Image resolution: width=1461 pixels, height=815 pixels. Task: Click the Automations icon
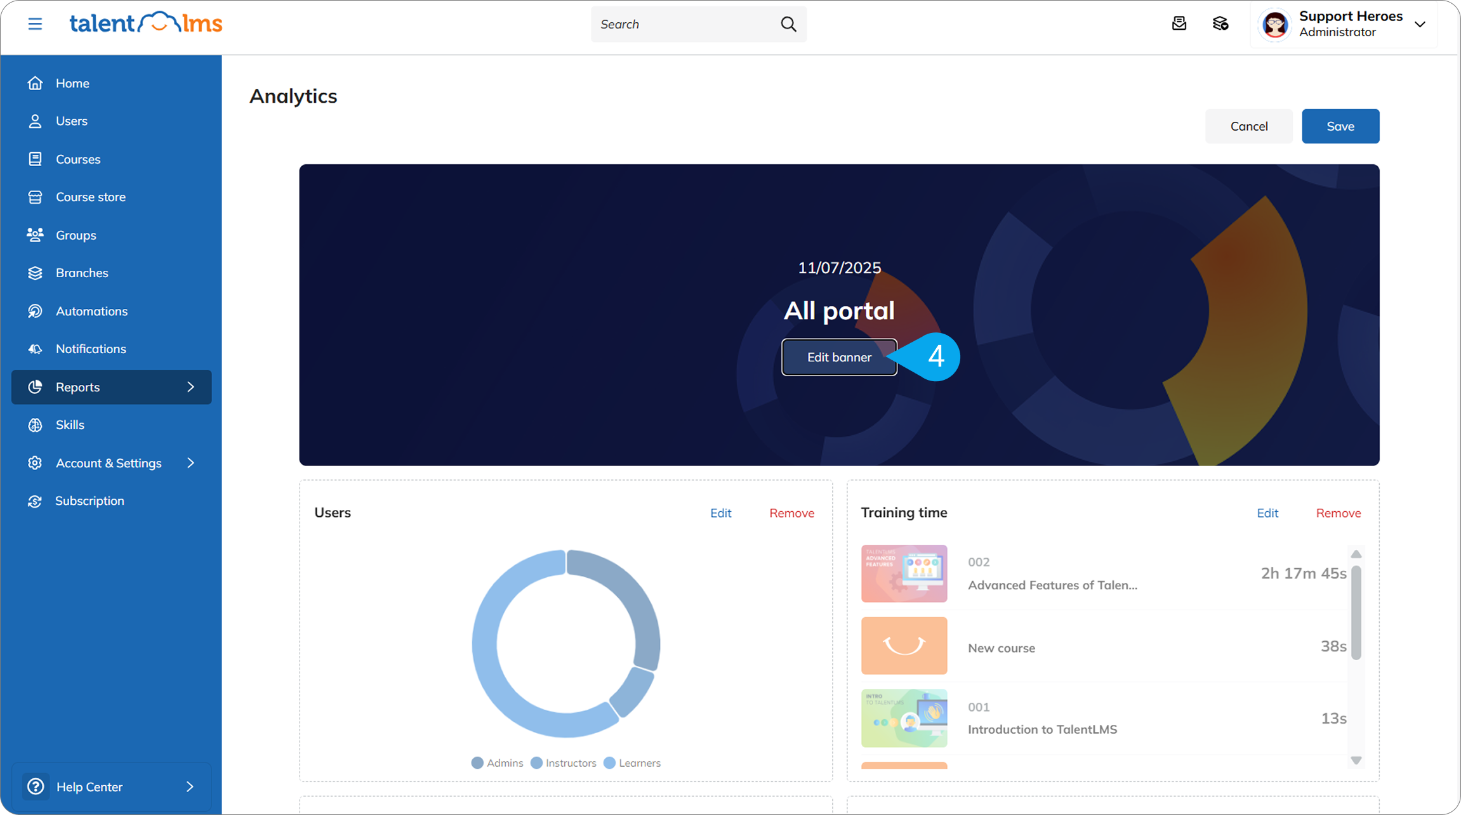tap(35, 311)
